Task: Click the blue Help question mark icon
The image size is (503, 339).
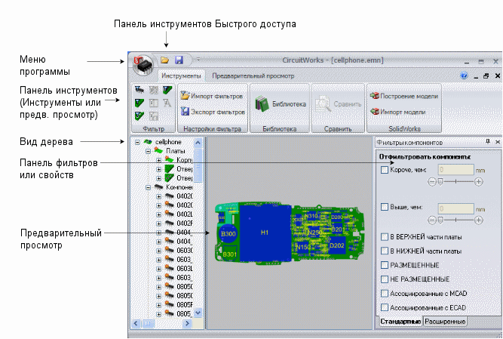Action: [464, 76]
